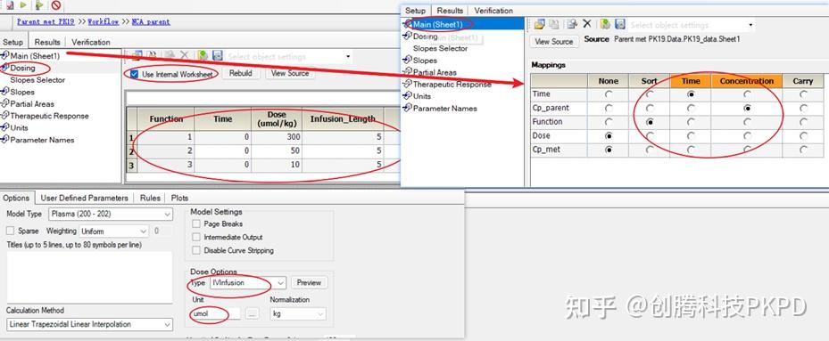Select the Time radio for the Time row
The width and height of the screenshot is (829, 341).
point(691,94)
